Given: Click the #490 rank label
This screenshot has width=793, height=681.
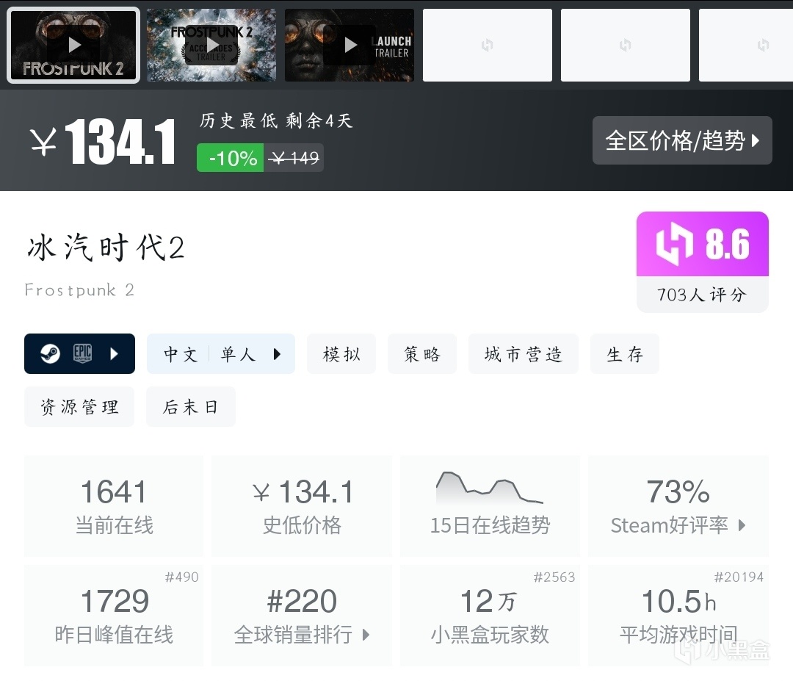Looking at the screenshot, I should click(x=181, y=577).
